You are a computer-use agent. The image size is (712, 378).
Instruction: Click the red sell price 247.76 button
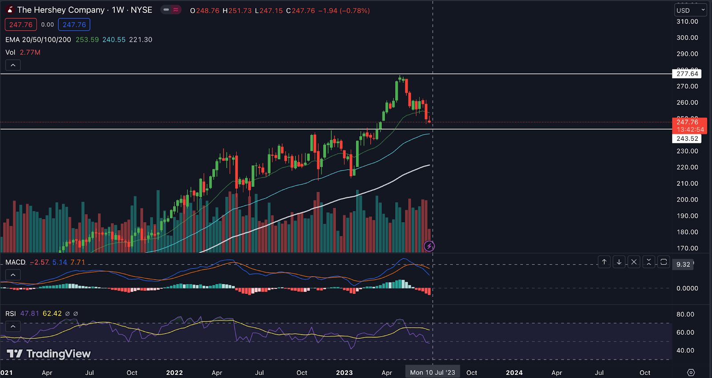(x=21, y=25)
